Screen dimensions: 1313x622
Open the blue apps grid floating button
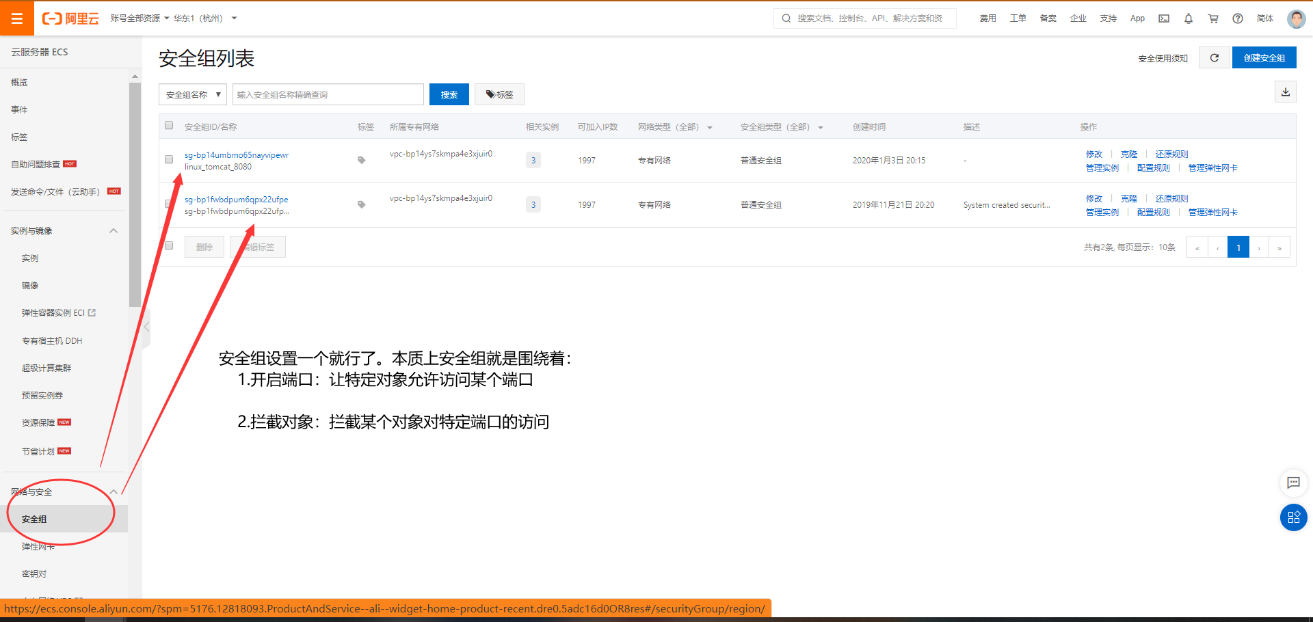(x=1293, y=517)
